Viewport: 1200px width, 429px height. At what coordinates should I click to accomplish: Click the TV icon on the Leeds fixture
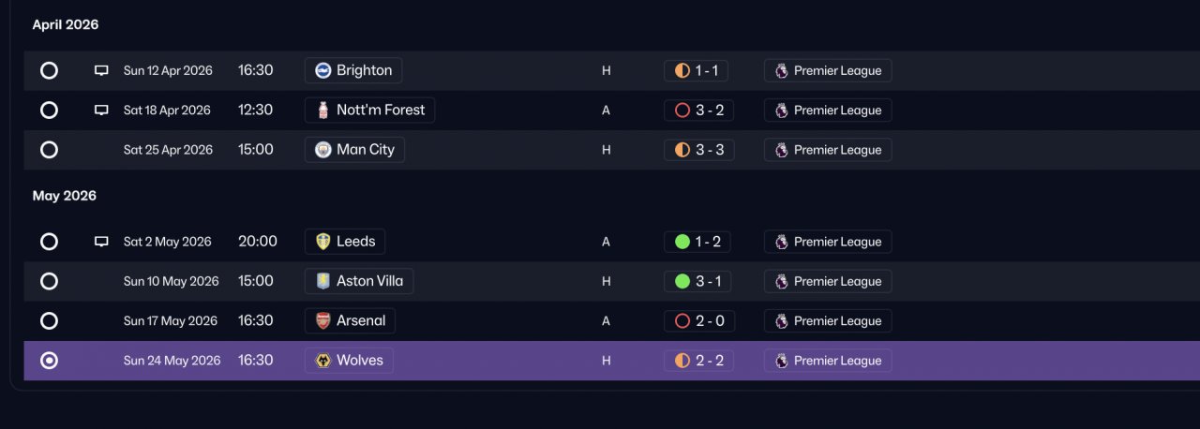101,242
